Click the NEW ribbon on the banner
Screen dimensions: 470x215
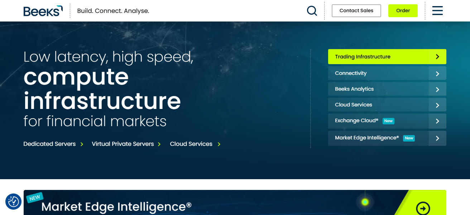point(34,197)
